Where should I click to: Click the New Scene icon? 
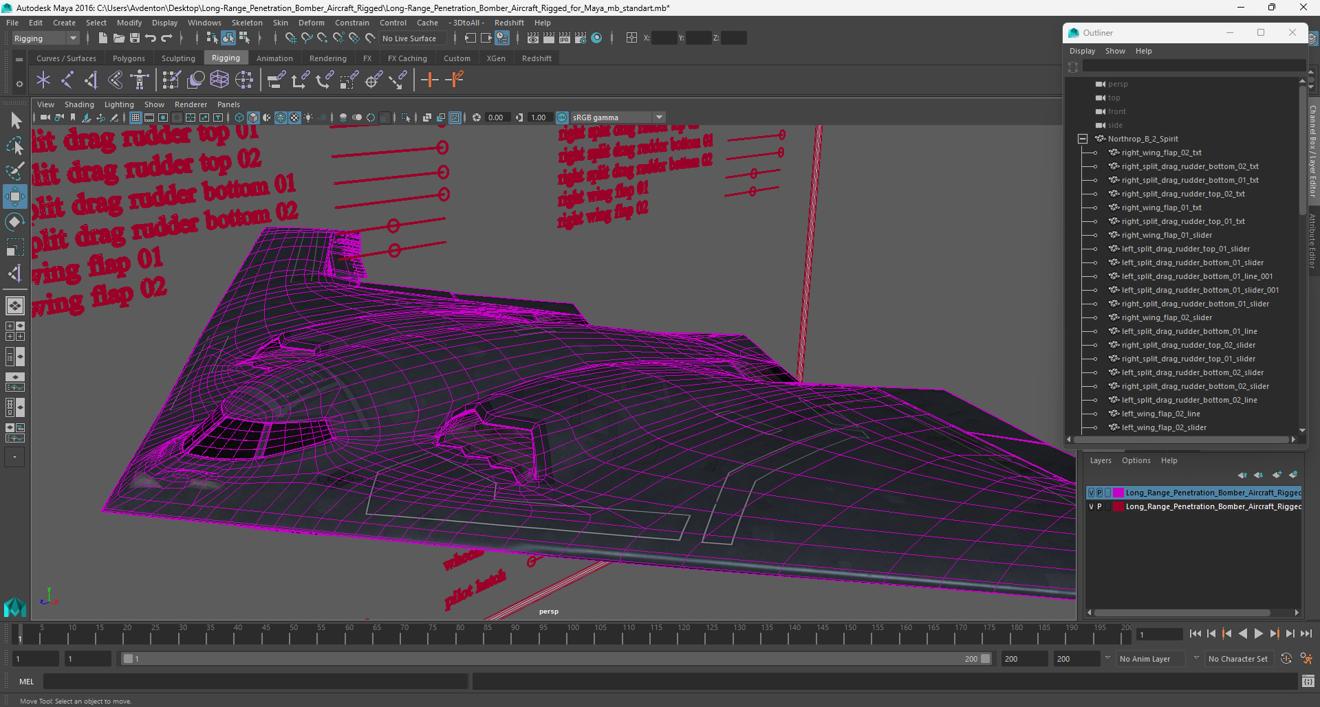coord(102,38)
